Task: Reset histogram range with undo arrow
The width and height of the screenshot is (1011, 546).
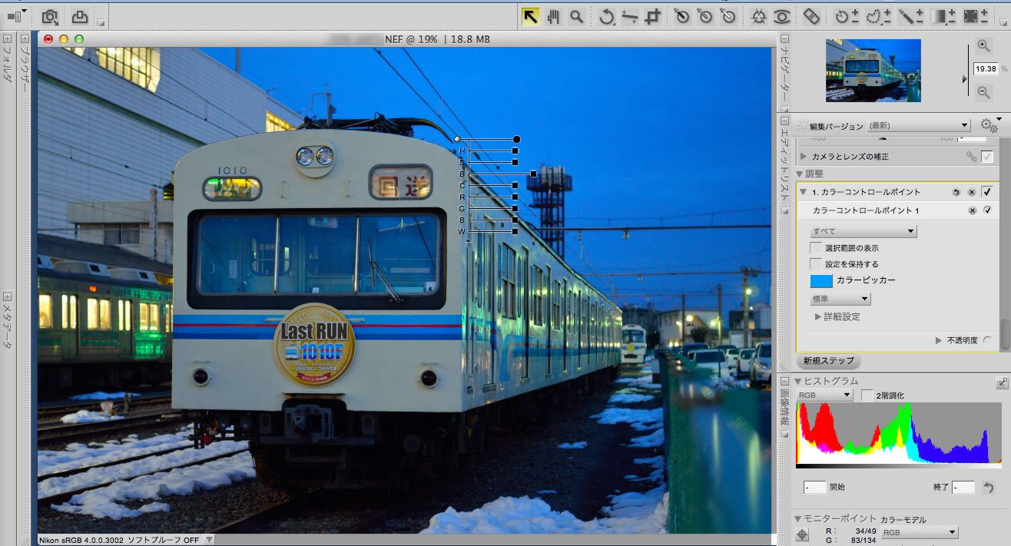Action: [989, 488]
